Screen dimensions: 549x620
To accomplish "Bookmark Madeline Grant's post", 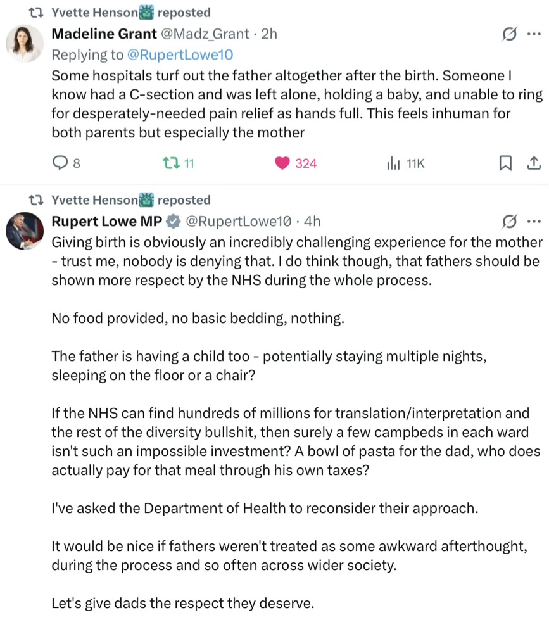I will pos(505,163).
